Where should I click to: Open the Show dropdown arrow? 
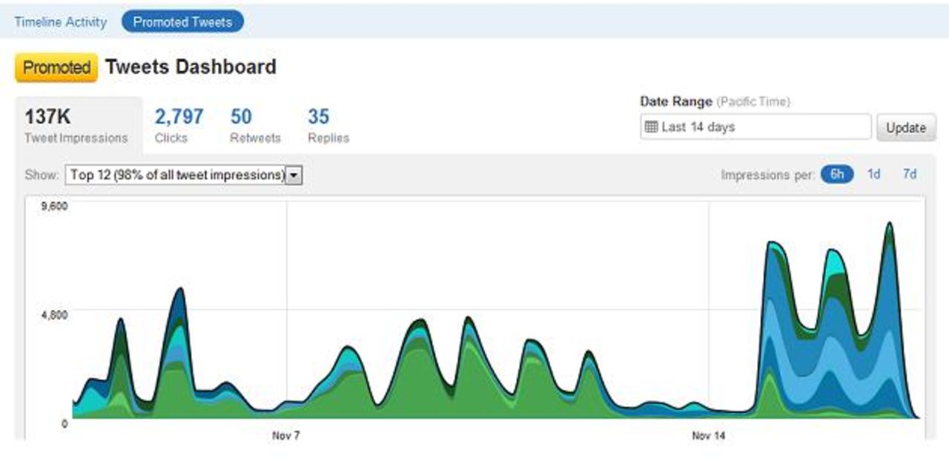294,175
